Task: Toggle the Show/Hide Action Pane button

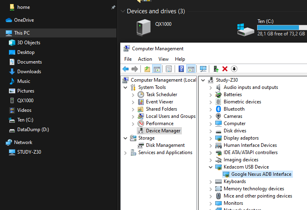Action: [191, 69]
